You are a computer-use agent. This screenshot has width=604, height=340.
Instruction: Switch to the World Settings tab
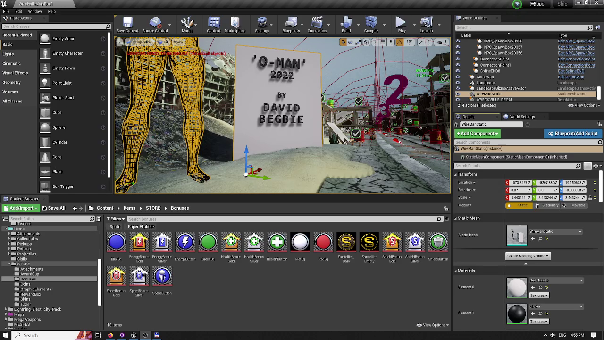(x=522, y=117)
